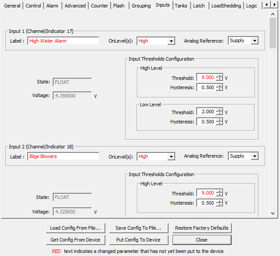The height and width of the screenshot is (256, 280).
Task: Go to the Alarm tab
Action: point(52,6)
